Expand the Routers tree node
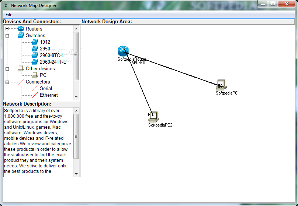The height and width of the screenshot is (206, 298). (x=7, y=29)
